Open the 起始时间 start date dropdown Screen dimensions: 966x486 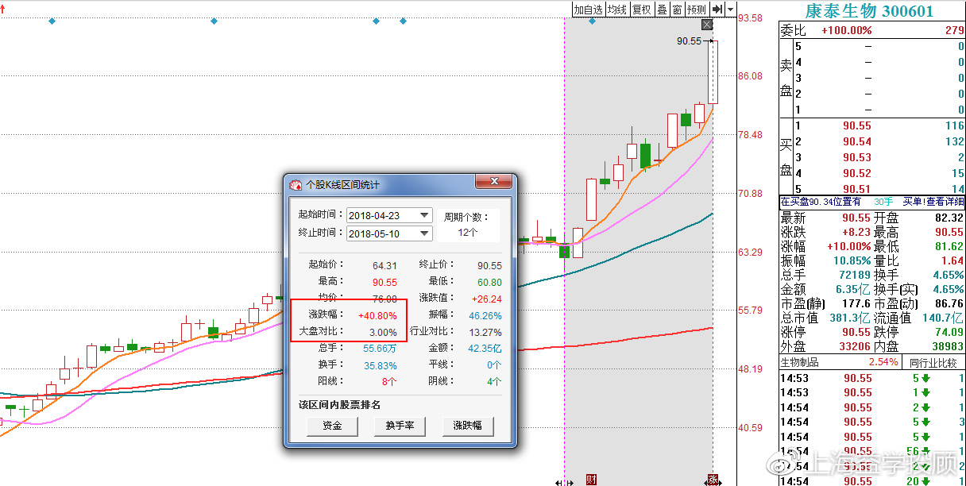point(424,215)
